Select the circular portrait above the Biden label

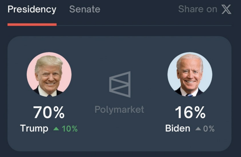190,74
